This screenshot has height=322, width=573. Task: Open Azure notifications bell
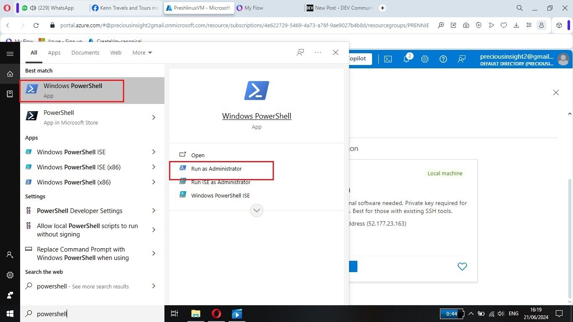406,59
